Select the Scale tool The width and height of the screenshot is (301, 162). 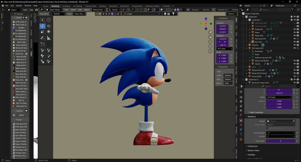[x=42, y=32]
